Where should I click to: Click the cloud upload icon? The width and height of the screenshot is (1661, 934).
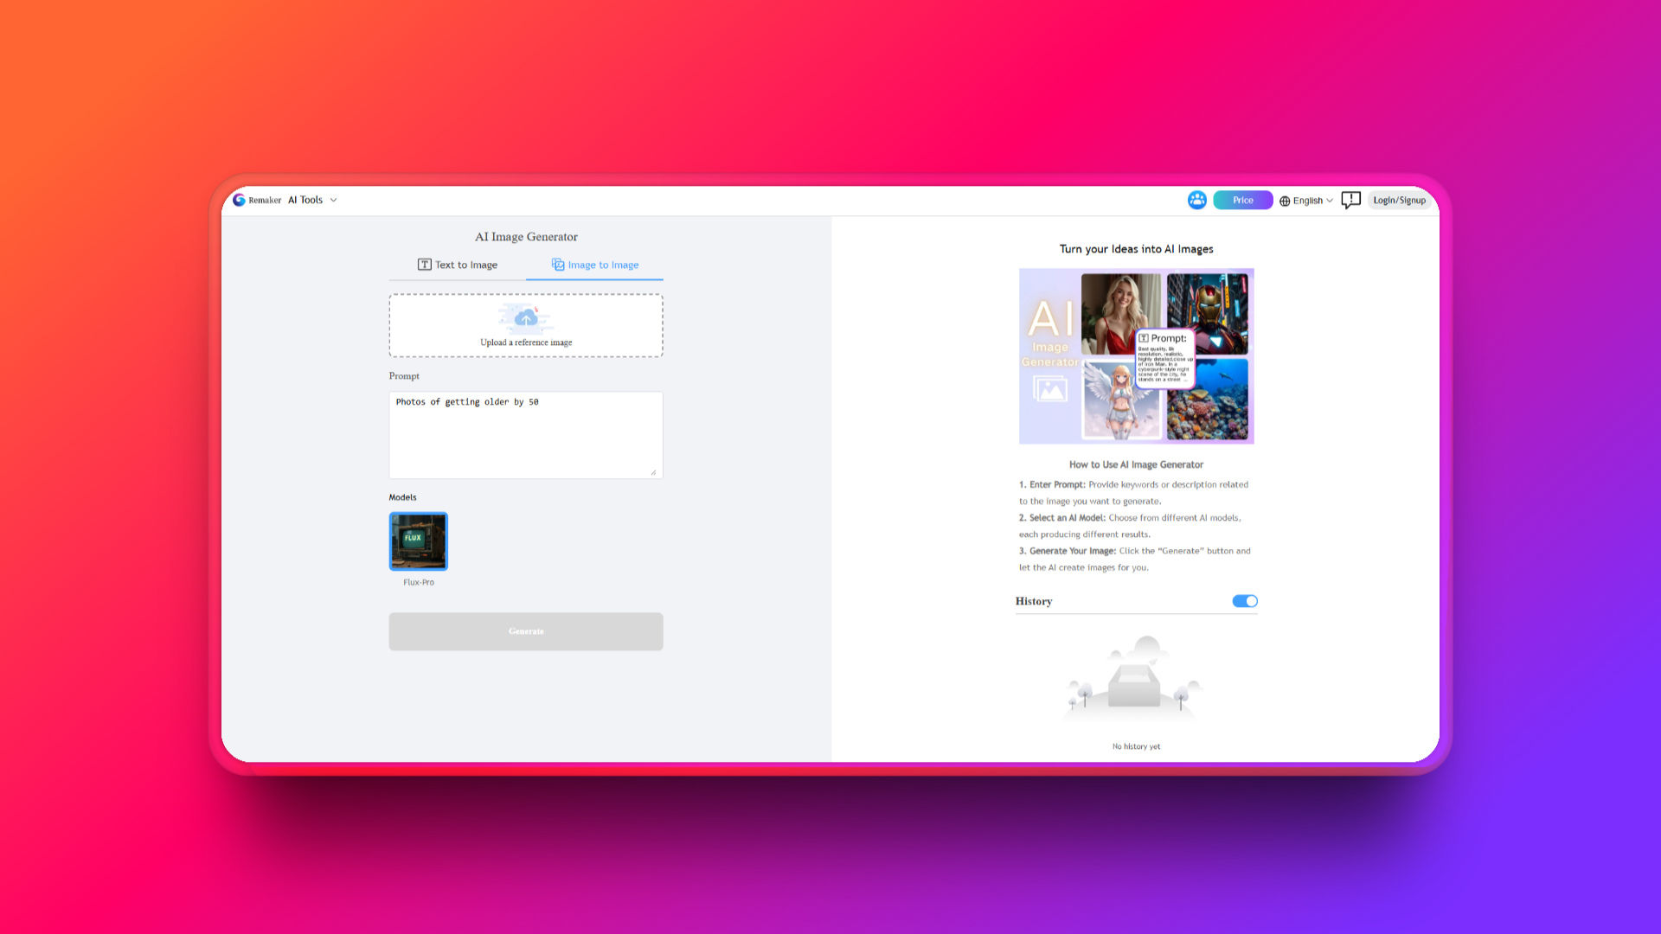526,319
